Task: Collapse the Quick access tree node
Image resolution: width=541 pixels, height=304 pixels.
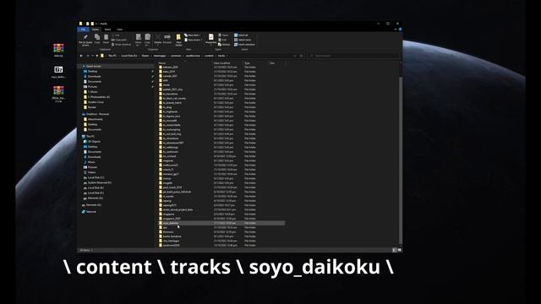Action: pos(83,66)
